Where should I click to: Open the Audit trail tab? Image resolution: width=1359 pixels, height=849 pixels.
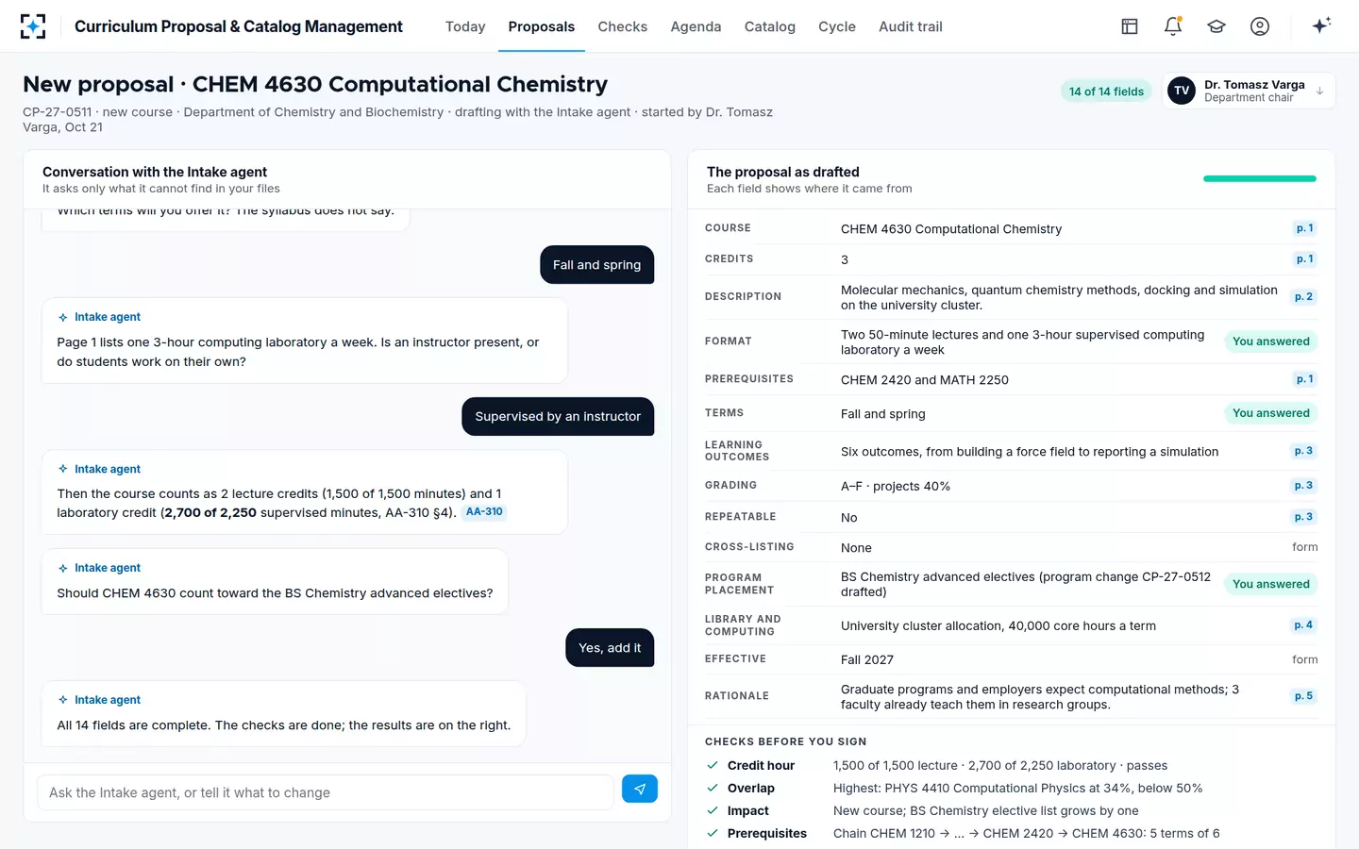click(x=911, y=26)
